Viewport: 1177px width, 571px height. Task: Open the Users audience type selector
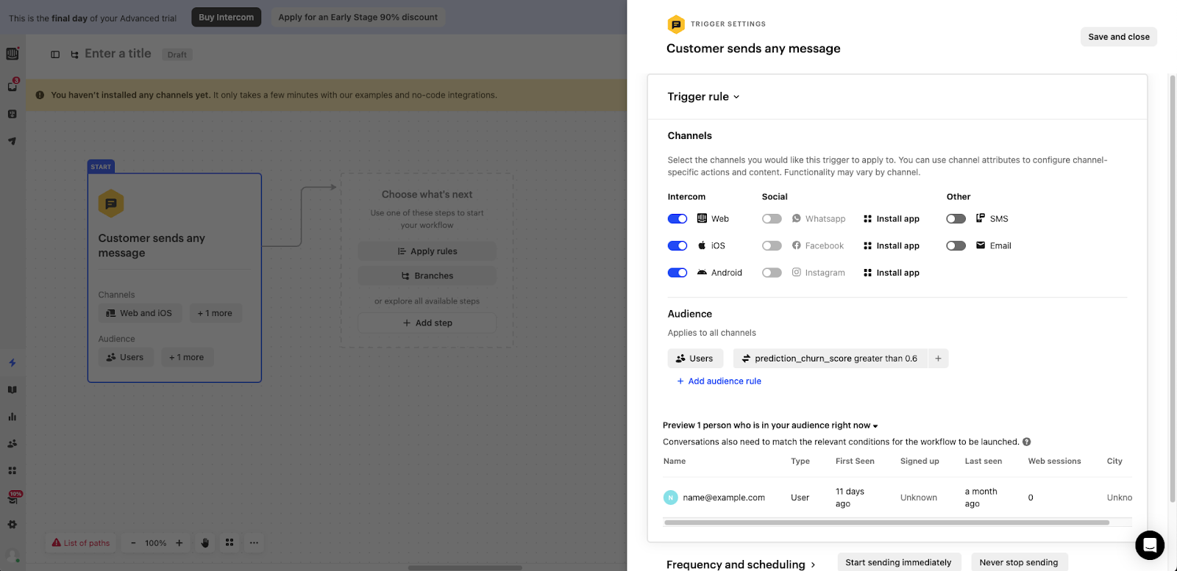click(x=695, y=359)
